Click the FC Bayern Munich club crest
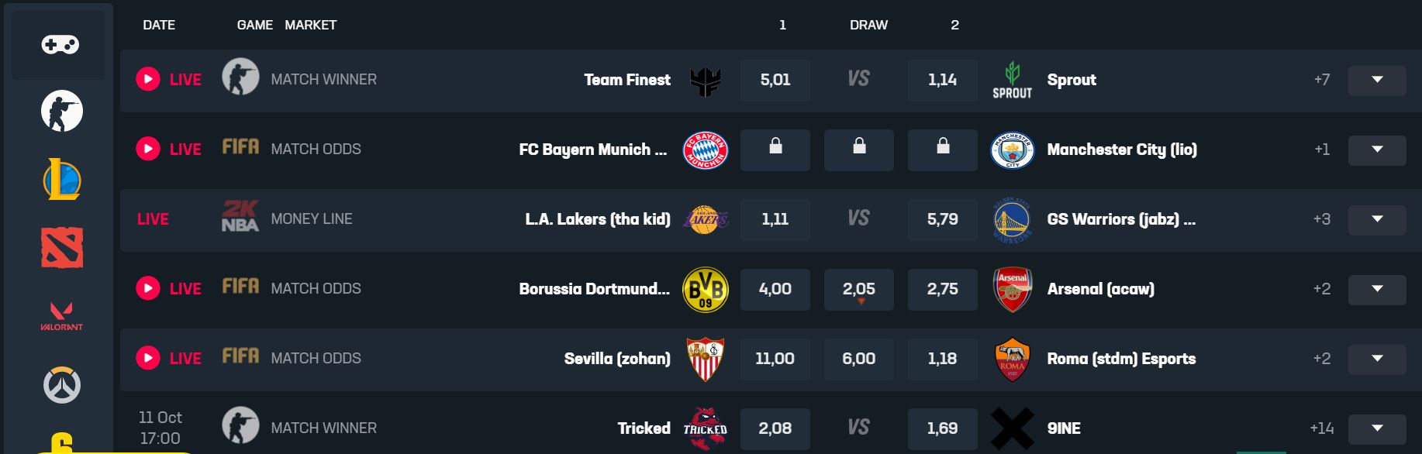1422x454 pixels. tap(705, 150)
